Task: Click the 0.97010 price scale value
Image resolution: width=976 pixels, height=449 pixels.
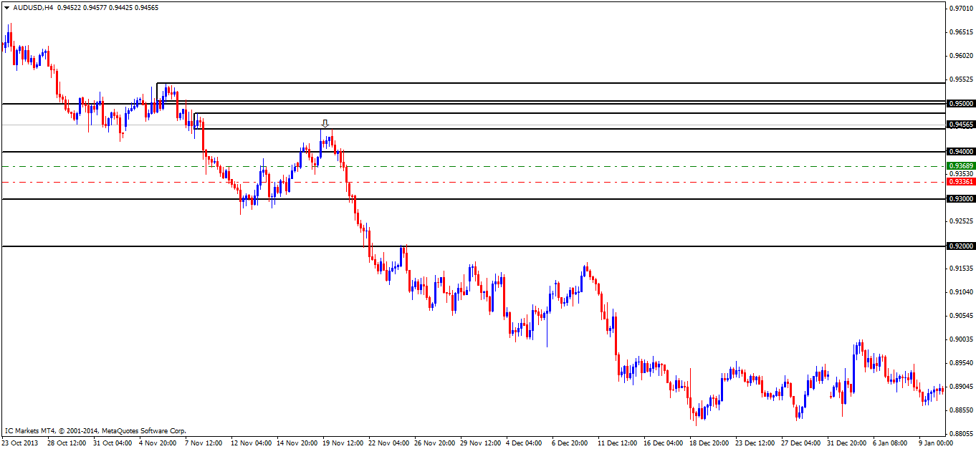Action: (x=961, y=9)
